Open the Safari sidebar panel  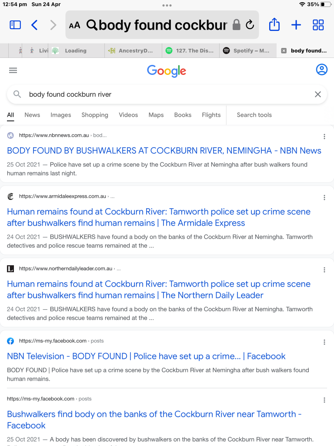point(15,25)
